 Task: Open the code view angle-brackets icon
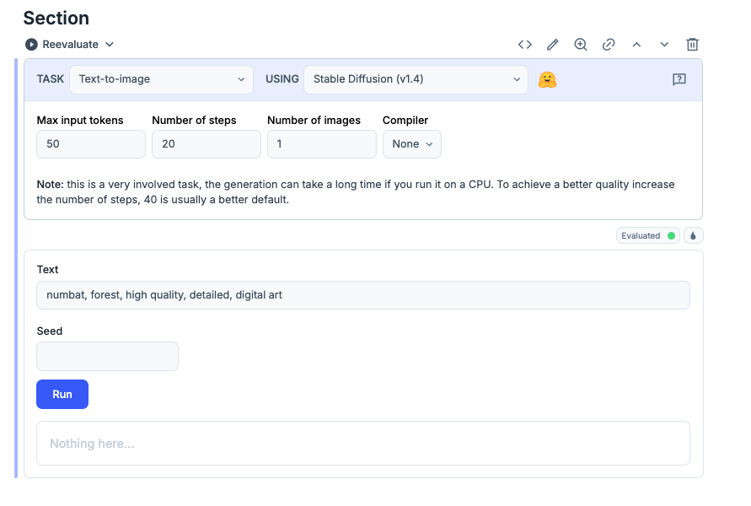tap(525, 45)
